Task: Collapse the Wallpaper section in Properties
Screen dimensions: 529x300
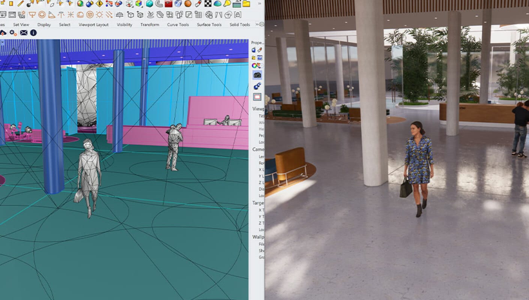Action: coord(258,237)
